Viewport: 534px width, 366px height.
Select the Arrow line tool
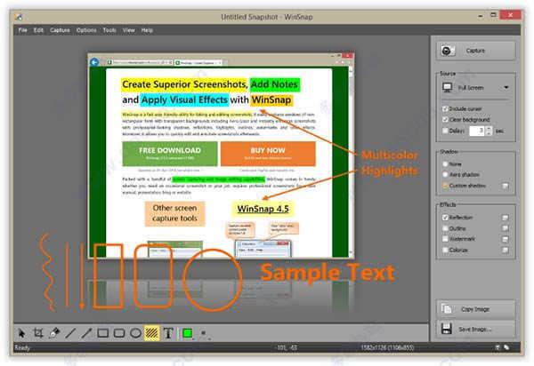pyautogui.click(x=86, y=333)
